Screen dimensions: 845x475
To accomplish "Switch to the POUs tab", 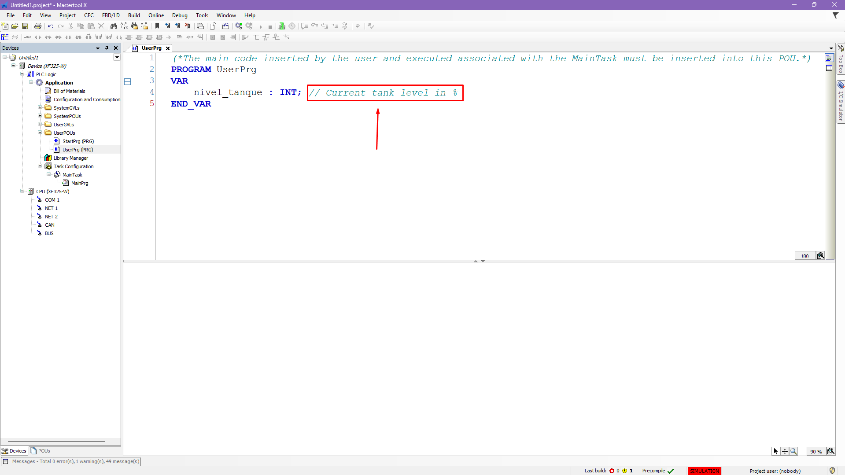I will tap(41, 451).
